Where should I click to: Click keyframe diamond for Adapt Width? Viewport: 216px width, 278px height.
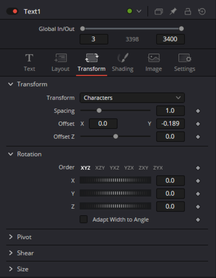198,220
